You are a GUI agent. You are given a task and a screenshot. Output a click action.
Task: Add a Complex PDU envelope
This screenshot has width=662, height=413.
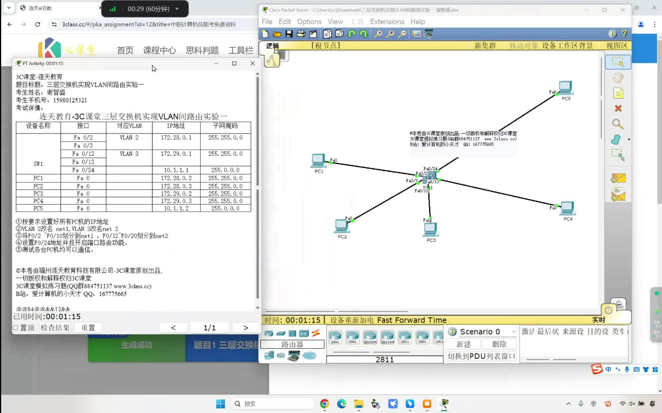click(618, 195)
